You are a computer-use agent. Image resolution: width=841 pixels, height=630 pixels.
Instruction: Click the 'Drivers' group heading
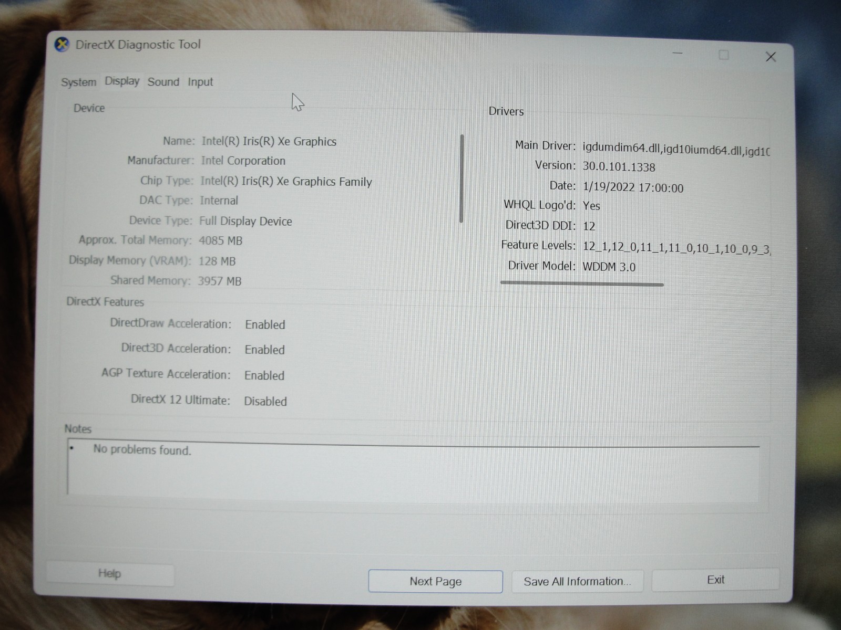[506, 111]
